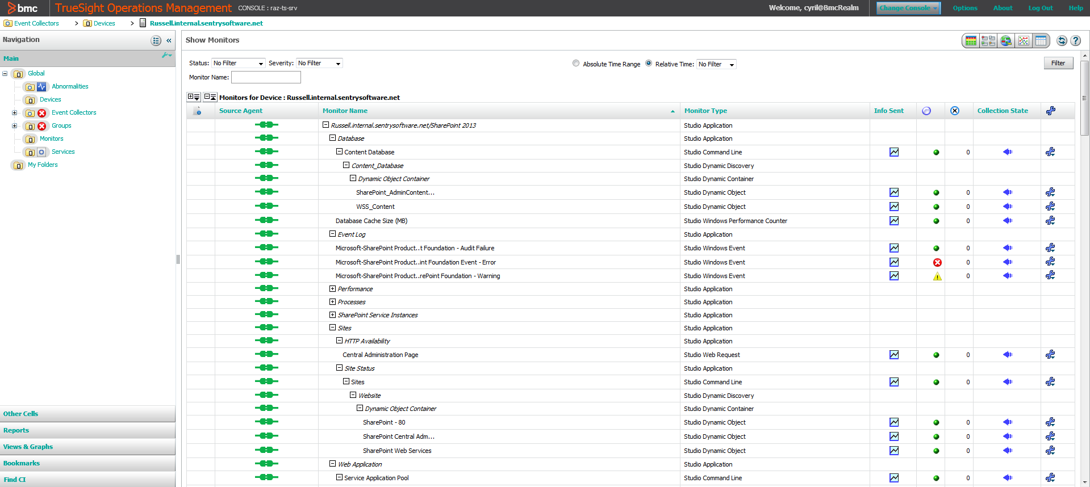Open Devices in the navigation tree

51,100
